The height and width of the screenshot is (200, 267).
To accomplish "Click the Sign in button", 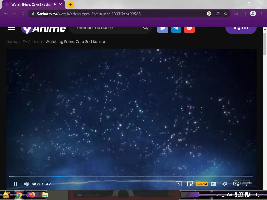I will (241, 30).
